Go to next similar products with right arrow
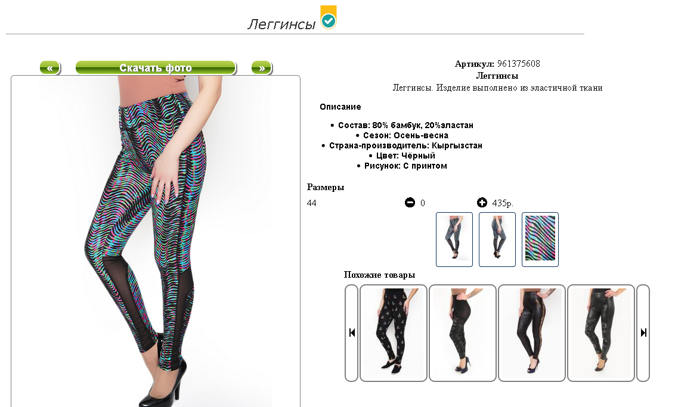675x407 pixels. click(643, 333)
